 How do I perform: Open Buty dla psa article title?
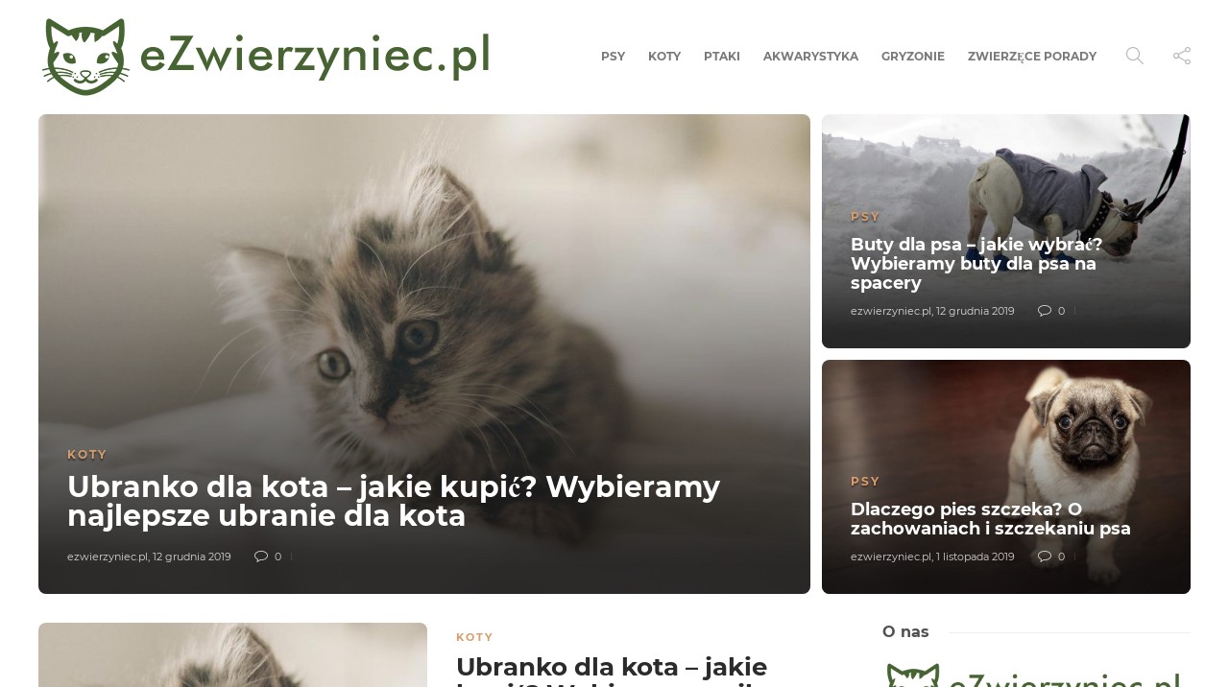pyautogui.click(x=976, y=264)
